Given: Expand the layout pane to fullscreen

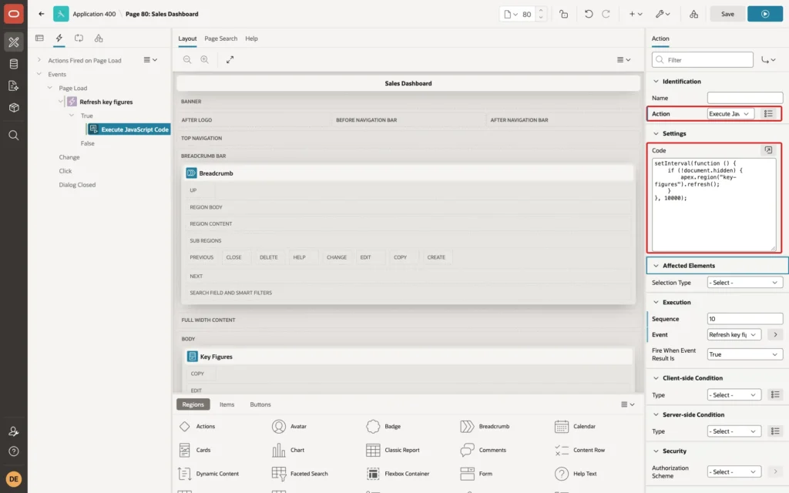Looking at the screenshot, I should (230, 59).
